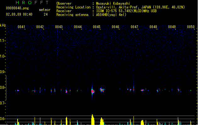Click the 0850 time marker
Viewport: 198px width, 125px height.
[x=191, y=27]
